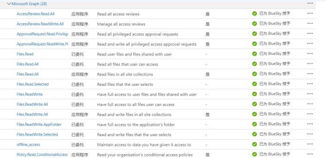Viewport: 326px width, 158px height.
Task: Open ellipsis menu for Files.Read row
Action: pos(310,54)
